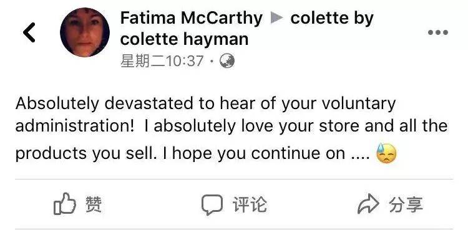Open the Fatima McCarthy name link

pos(192,18)
